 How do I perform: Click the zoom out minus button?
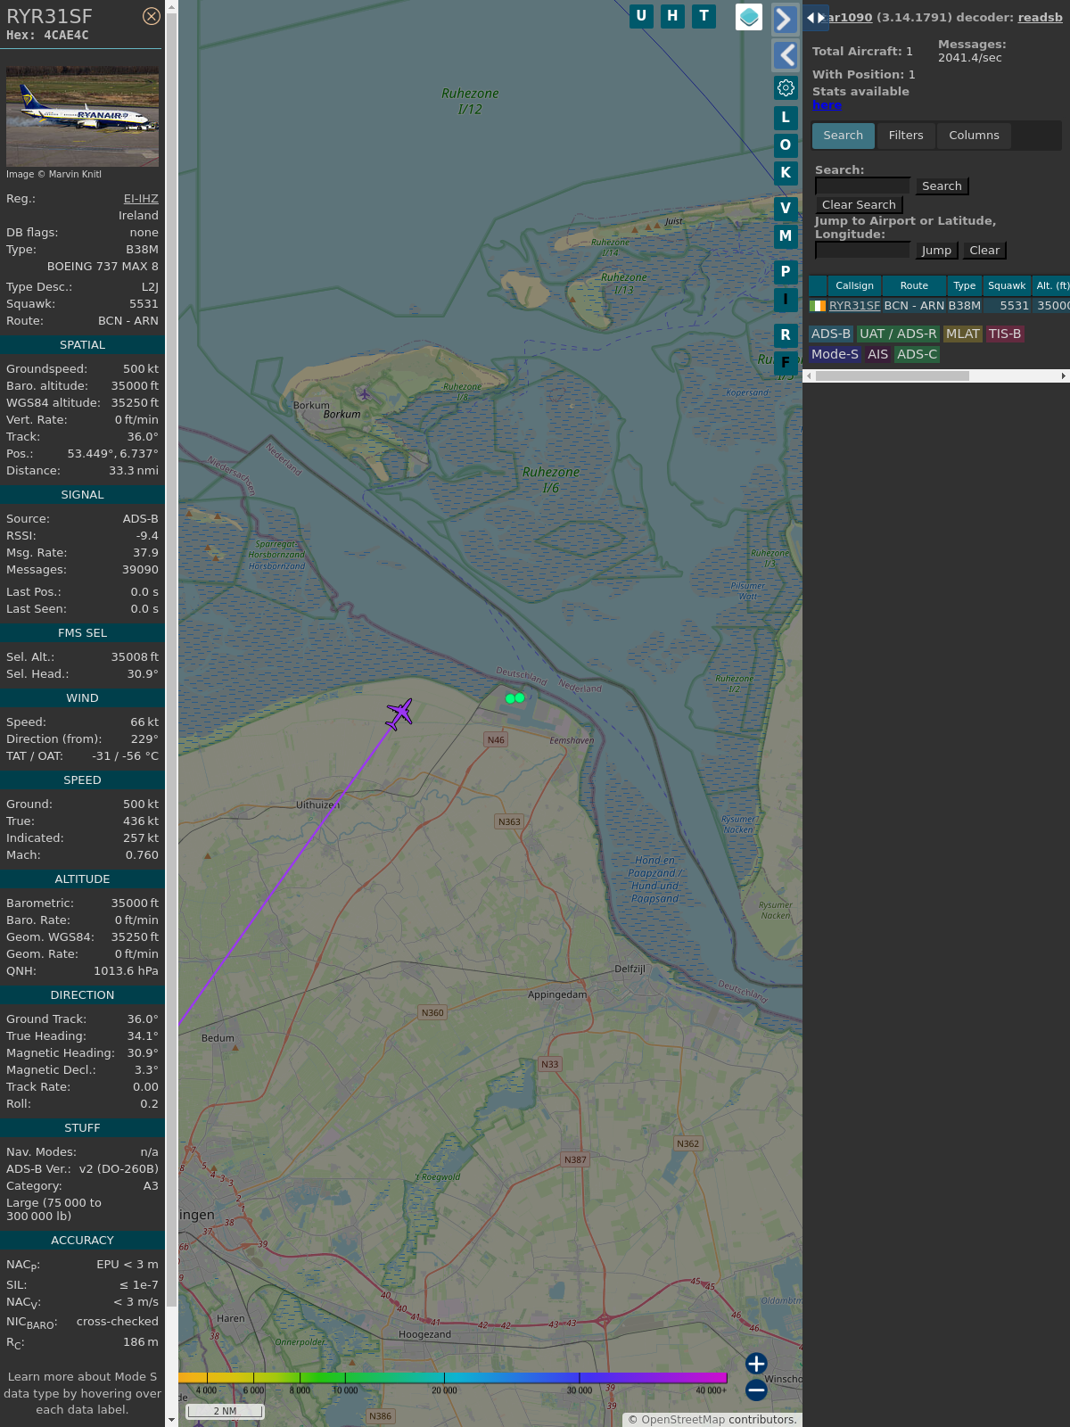756,1390
